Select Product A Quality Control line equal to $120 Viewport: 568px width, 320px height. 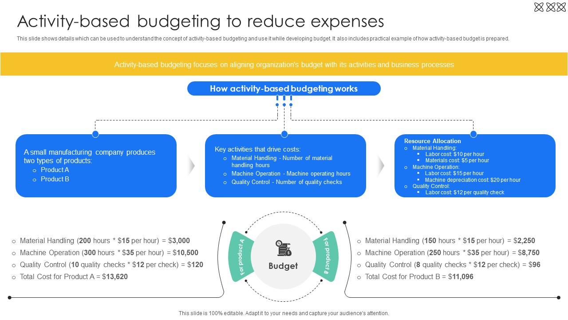(111, 264)
